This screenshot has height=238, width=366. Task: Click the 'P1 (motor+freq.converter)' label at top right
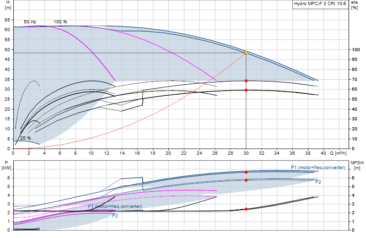tap(318, 168)
